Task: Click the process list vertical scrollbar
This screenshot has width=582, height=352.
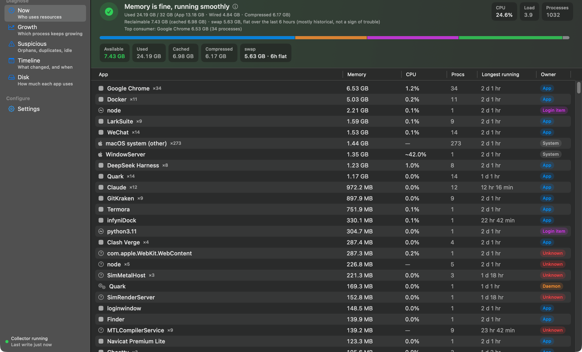Action: point(578,88)
